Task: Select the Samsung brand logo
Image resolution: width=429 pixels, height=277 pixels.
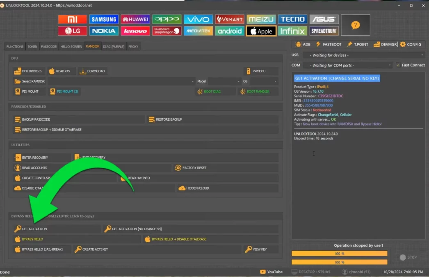Action: click(x=104, y=19)
